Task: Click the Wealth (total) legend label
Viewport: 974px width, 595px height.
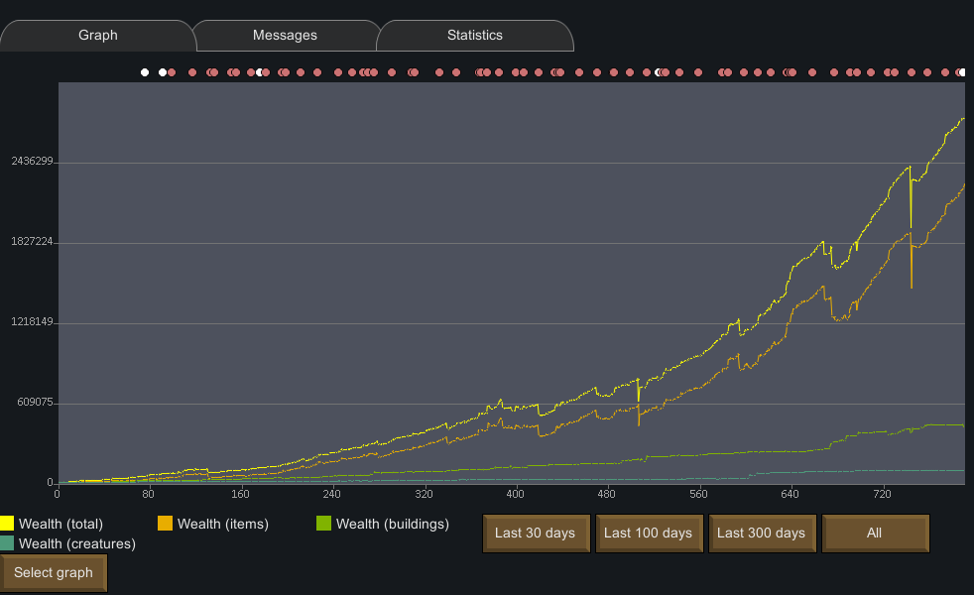Action: 61,525
